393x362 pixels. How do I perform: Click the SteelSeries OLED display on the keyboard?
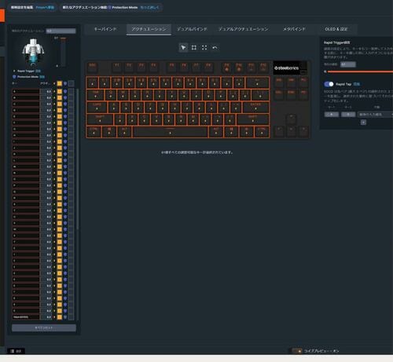tap(290, 68)
